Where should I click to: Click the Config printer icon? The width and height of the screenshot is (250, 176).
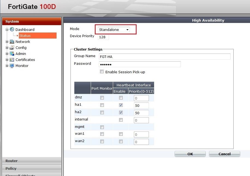pos(12,48)
